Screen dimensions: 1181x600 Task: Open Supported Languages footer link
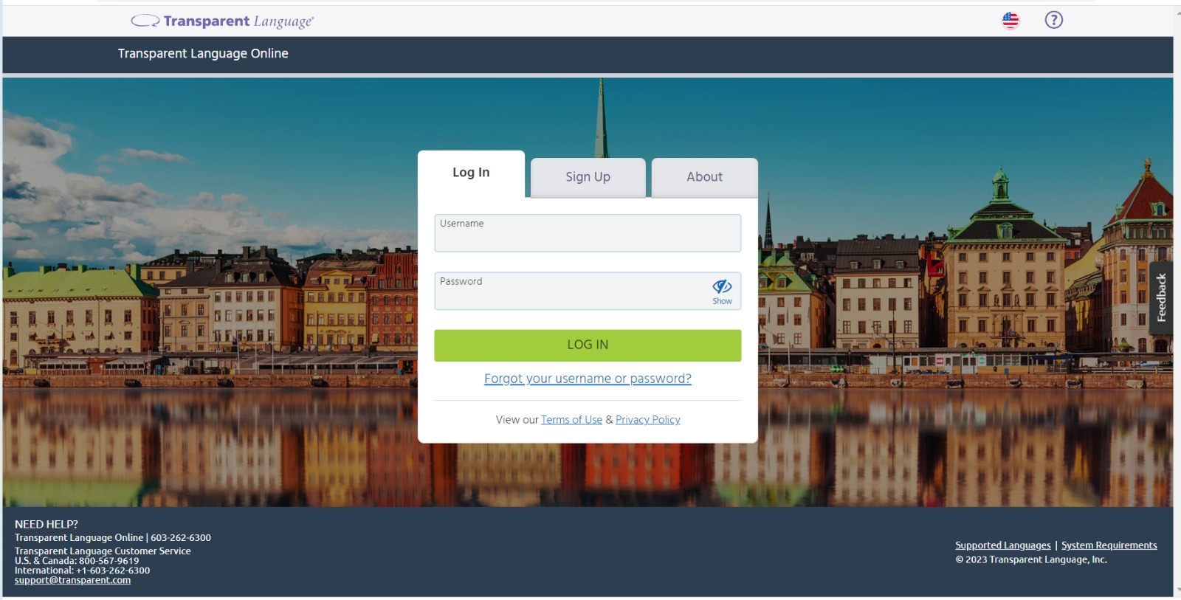1003,545
